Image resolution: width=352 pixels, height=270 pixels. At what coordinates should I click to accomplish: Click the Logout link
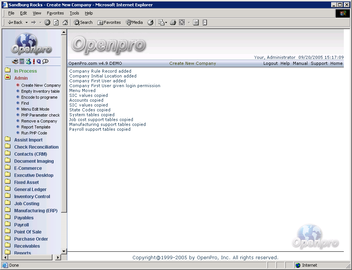pyautogui.click(x=271, y=63)
